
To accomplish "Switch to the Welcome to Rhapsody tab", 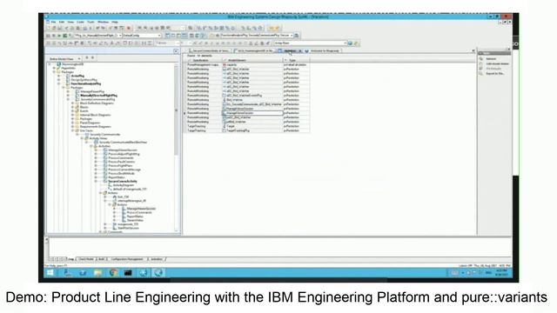I will pos(325,50).
